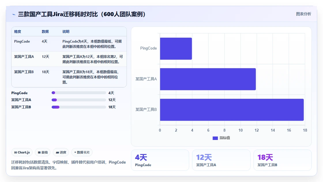The image size is (323, 182).
Task: Click the 4天 label beside the PingCode progress bar
Action: point(111,93)
